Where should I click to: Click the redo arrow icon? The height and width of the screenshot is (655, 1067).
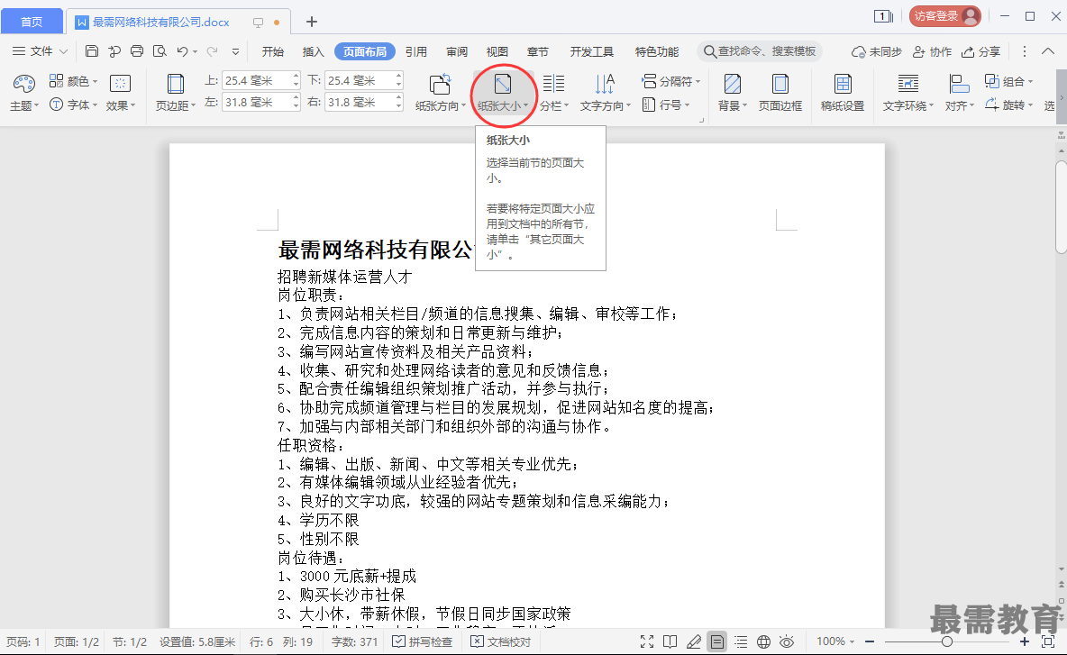coord(213,51)
